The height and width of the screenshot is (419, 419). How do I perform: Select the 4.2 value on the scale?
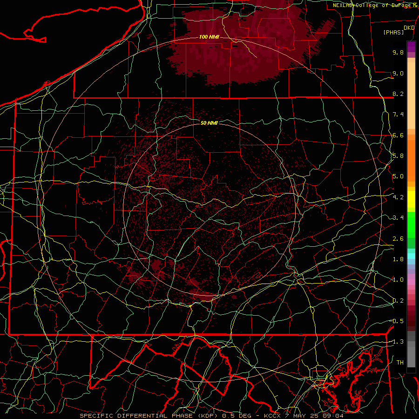[398, 197]
